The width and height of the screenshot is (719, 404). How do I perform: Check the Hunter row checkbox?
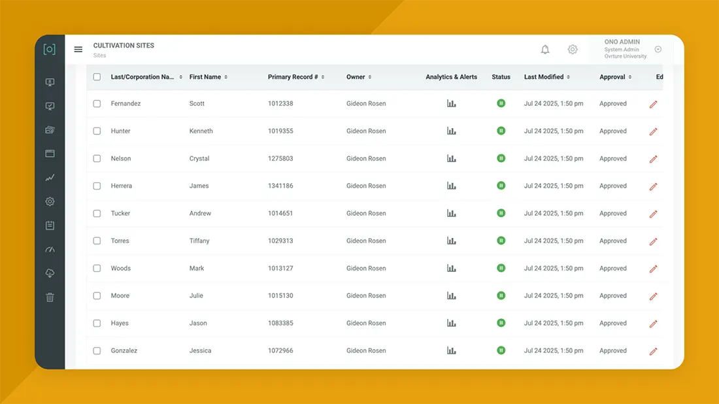97,131
